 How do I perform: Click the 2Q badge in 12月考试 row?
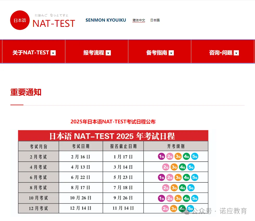(165, 209)
